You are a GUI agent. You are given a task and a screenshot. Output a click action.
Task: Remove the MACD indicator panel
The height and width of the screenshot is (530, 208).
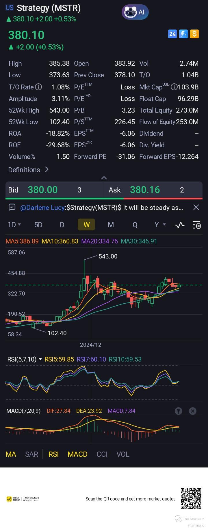(x=193, y=411)
